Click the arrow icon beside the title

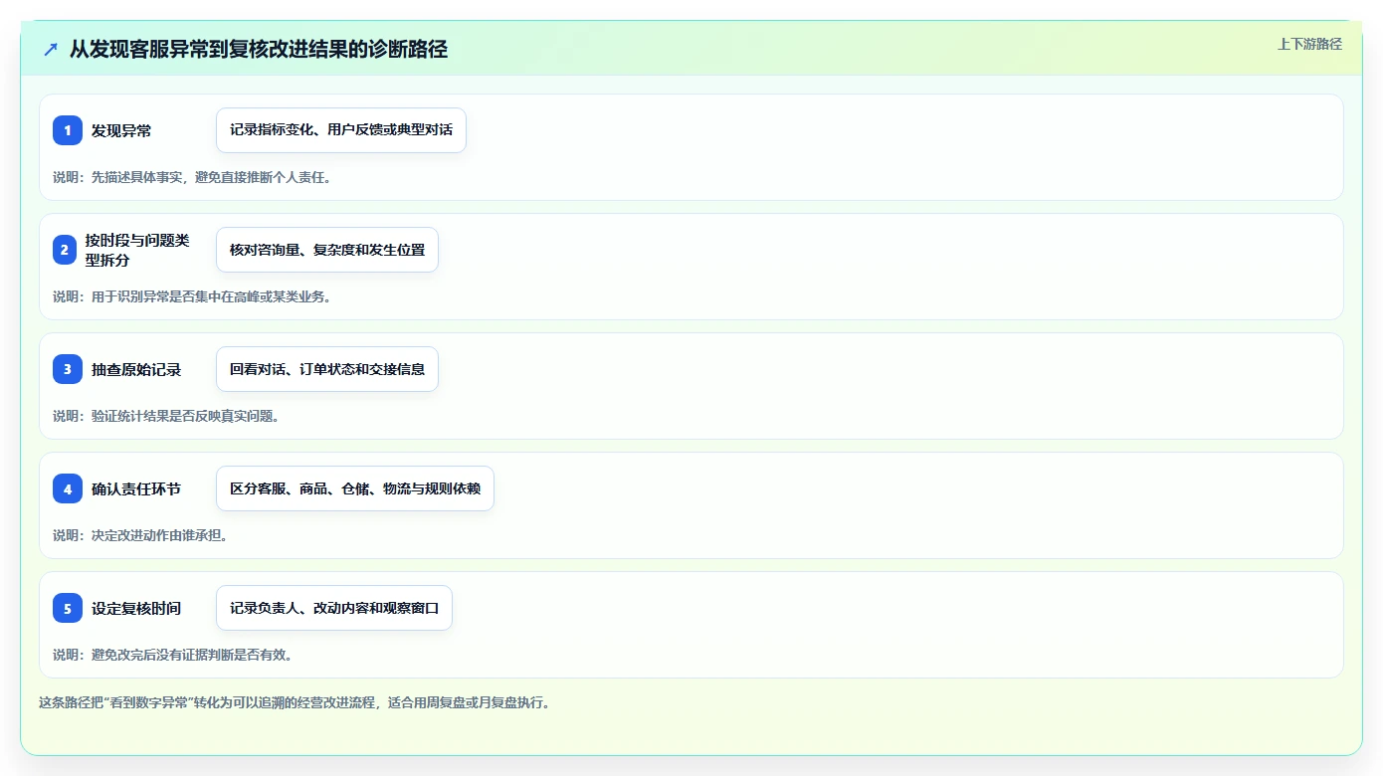click(51, 49)
